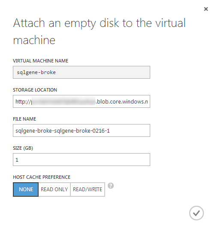Click the word 'machine' in the heading
Screen dimensions: 215x231
[34, 40]
